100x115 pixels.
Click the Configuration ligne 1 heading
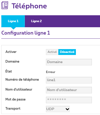(26, 33)
